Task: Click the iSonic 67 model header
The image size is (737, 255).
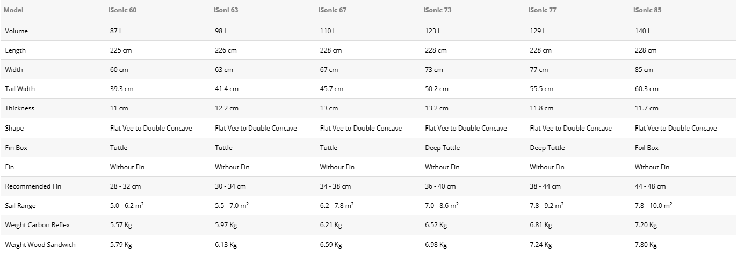Action: coord(333,10)
